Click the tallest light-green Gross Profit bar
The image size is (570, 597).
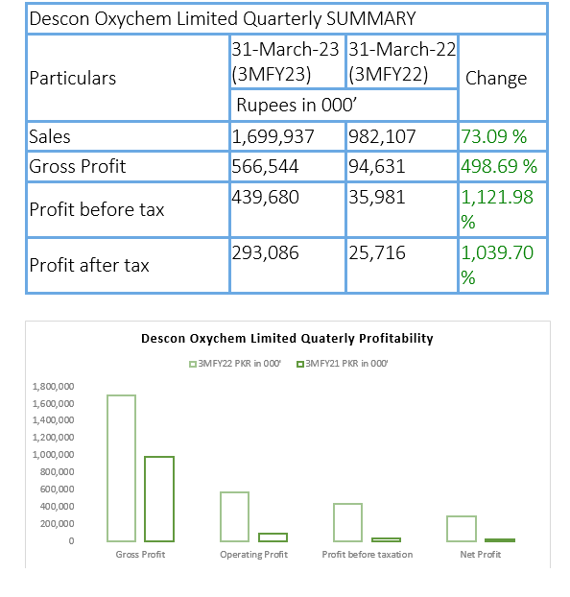tap(122, 468)
